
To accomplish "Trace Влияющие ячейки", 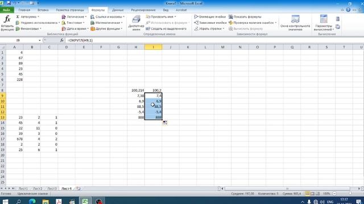I will pos(210,16).
